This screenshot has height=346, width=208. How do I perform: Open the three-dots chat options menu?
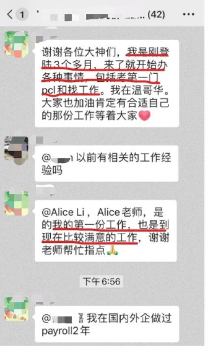188,15
